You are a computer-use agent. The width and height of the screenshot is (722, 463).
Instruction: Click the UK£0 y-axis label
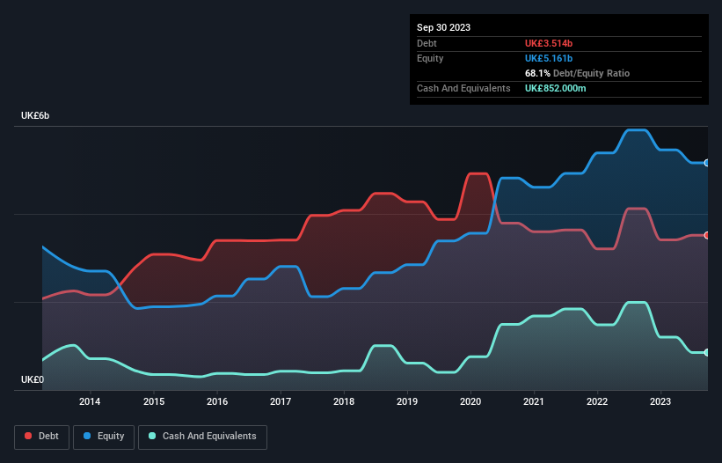[33, 379]
